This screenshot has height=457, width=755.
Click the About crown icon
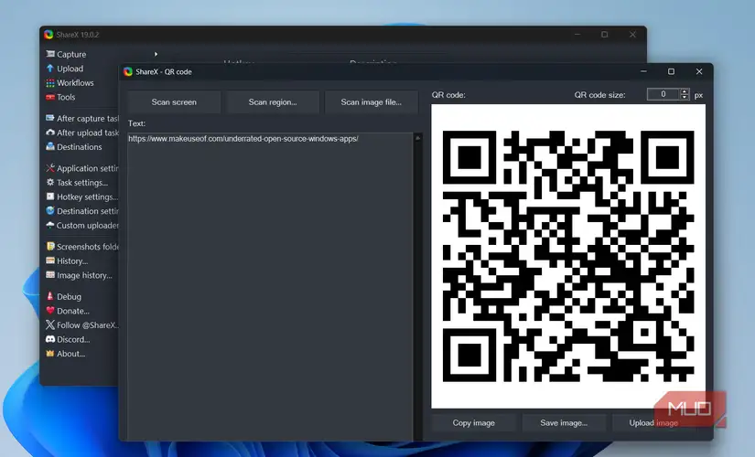tap(50, 353)
